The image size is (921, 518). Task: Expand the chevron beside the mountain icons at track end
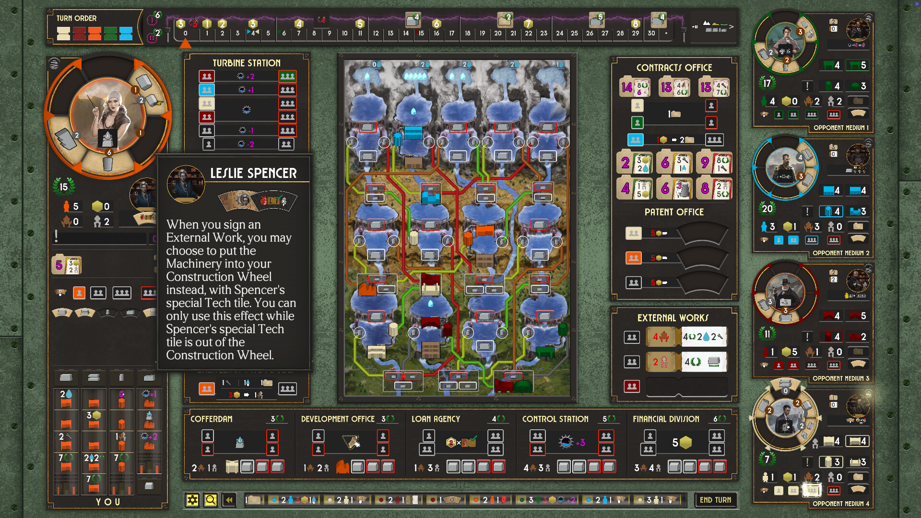(x=732, y=27)
